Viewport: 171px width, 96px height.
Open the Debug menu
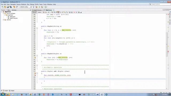(32, 4)
